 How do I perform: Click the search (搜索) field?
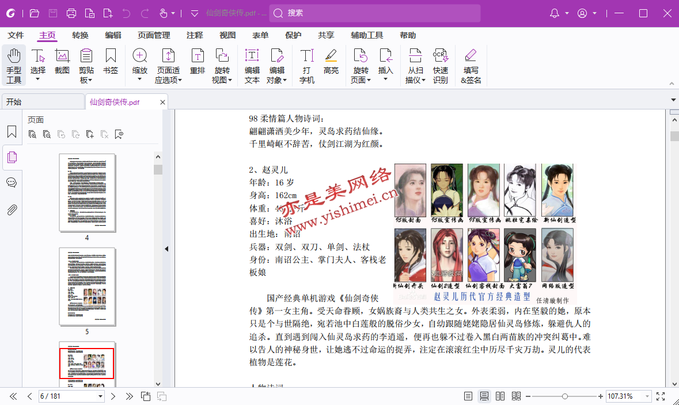pos(375,13)
